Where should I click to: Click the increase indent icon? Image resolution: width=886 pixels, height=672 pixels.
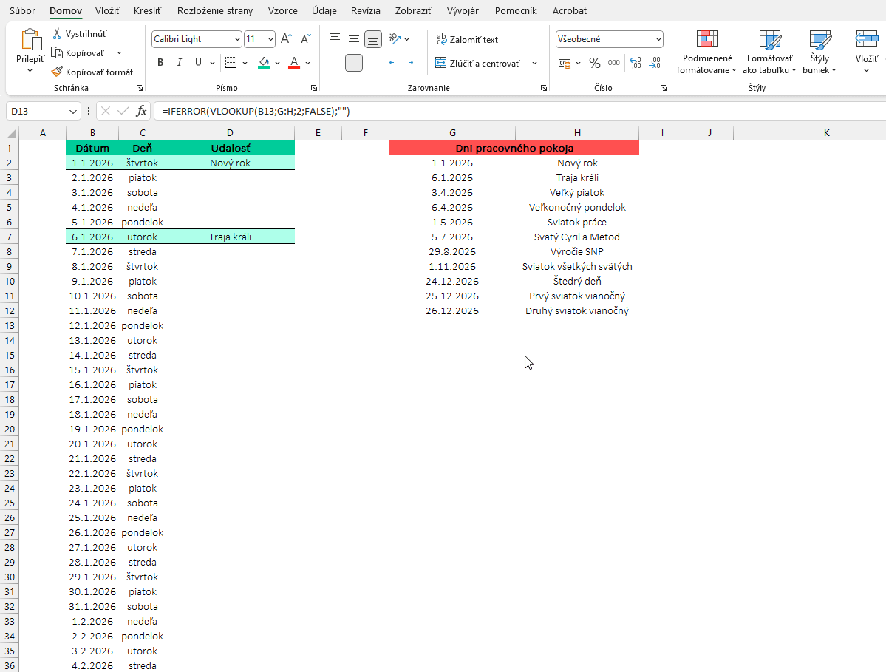(x=414, y=63)
